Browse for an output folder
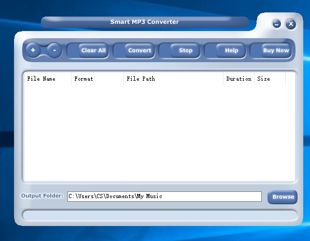Image resolution: width=310 pixels, height=241 pixels. tap(283, 197)
